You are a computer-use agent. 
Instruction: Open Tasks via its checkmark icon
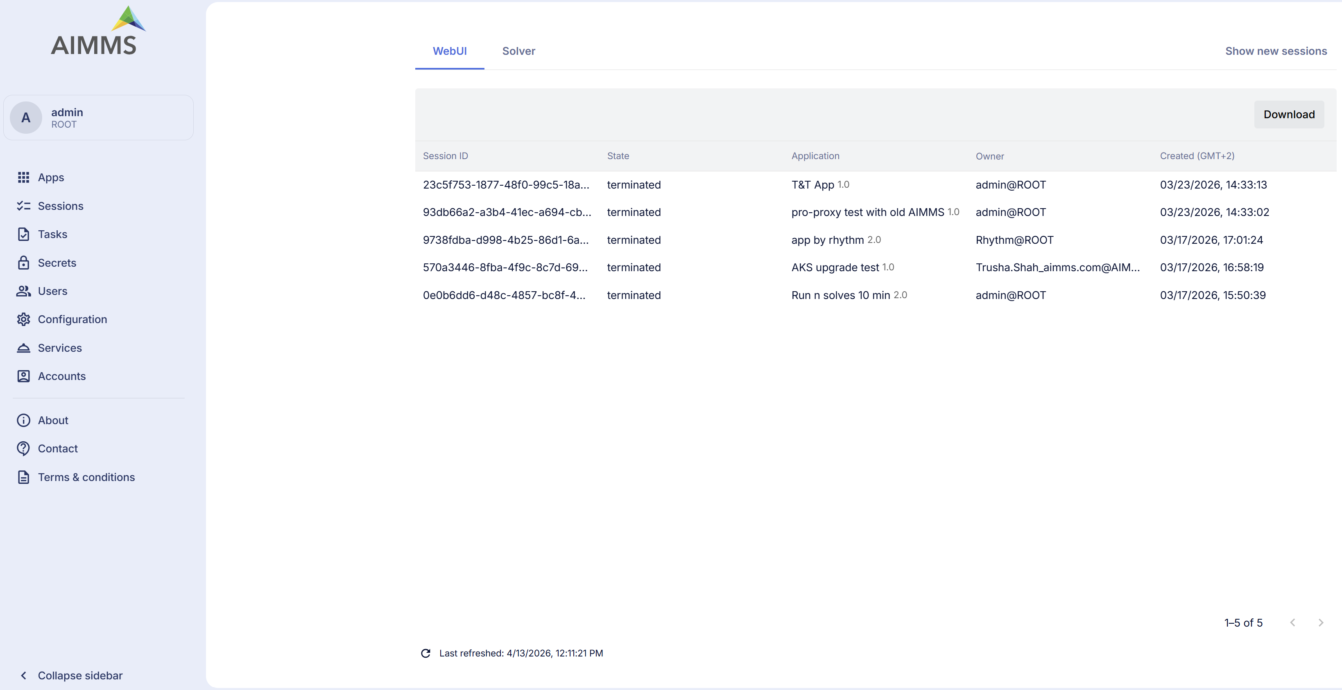coord(24,234)
